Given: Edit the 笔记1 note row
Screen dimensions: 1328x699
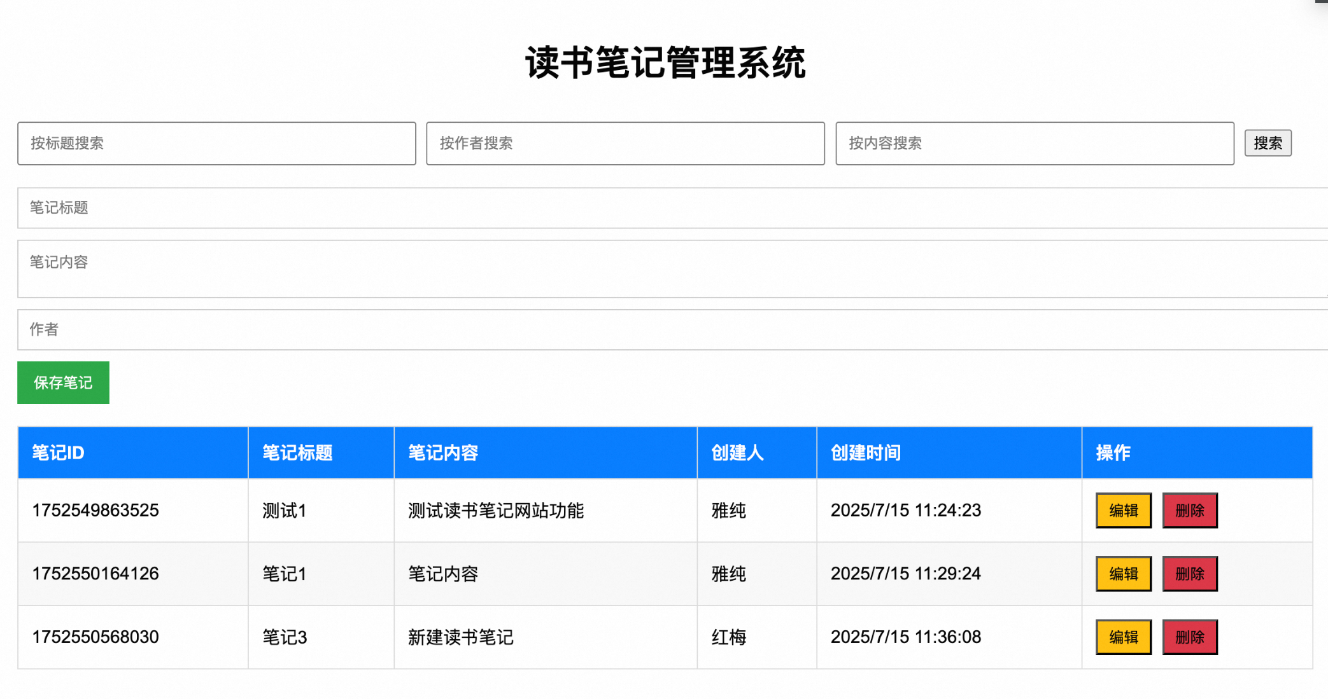Looking at the screenshot, I should 1123,574.
